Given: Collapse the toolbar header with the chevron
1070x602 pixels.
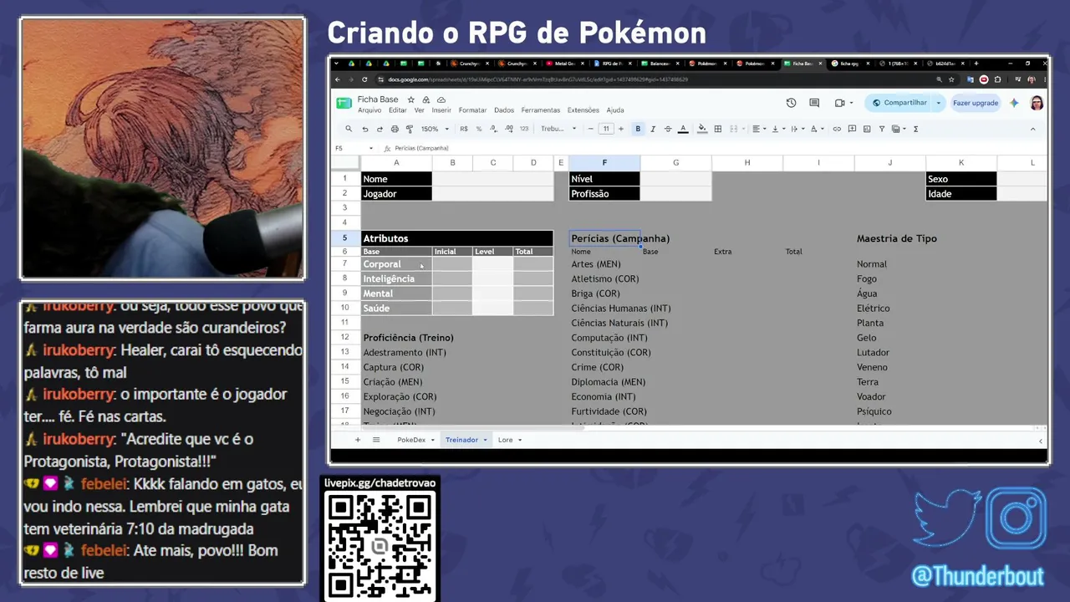Looking at the screenshot, I should tap(1032, 129).
